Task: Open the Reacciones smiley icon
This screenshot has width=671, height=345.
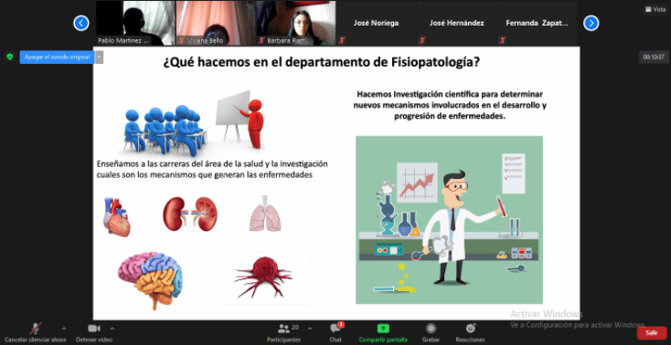Action: [470, 329]
